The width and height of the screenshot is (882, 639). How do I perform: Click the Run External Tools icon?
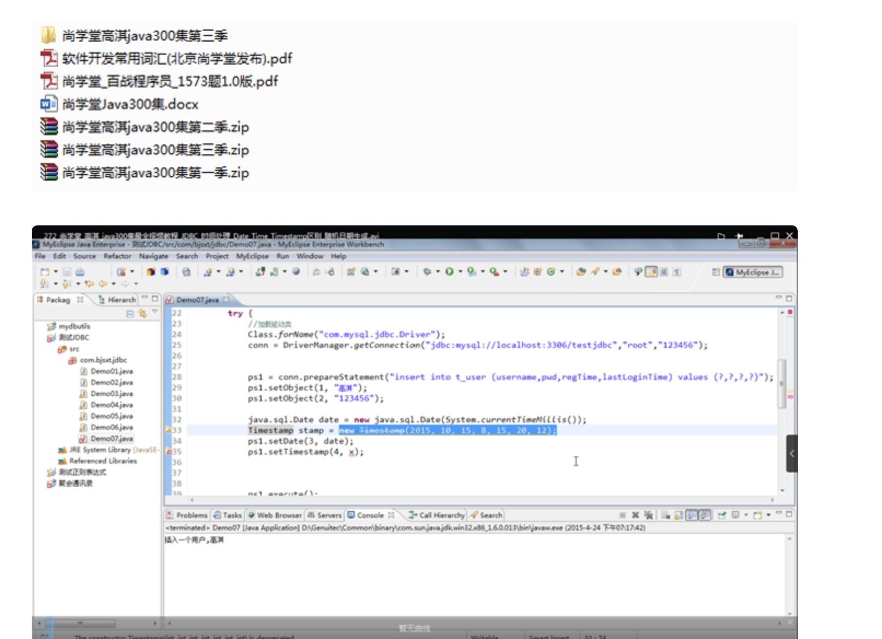494,271
